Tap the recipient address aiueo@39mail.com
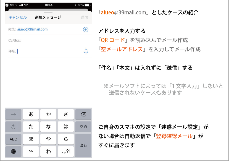Viewport: 229px width, 161px height. (x=32, y=29)
